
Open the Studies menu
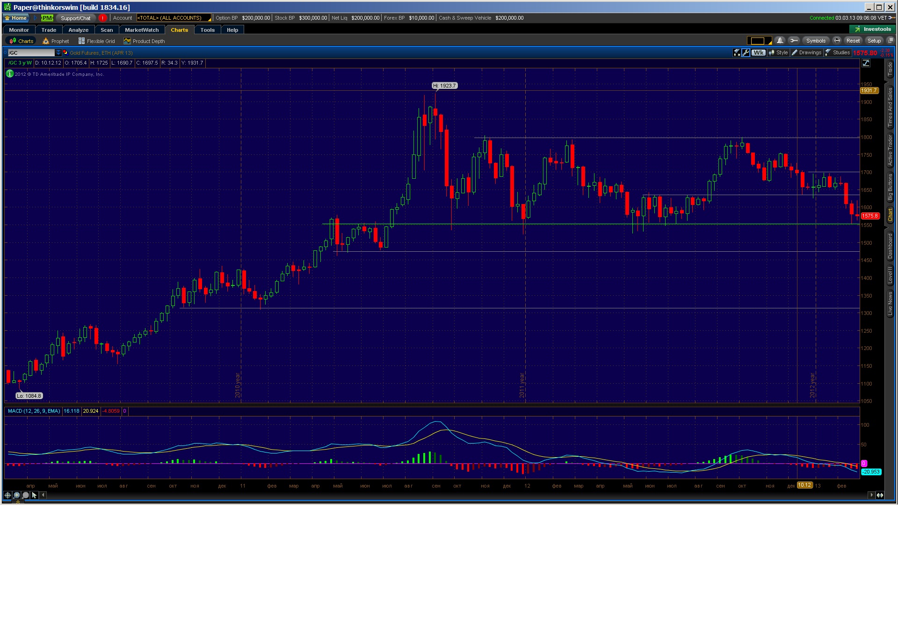pyautogui.click(x=838, y=52)
